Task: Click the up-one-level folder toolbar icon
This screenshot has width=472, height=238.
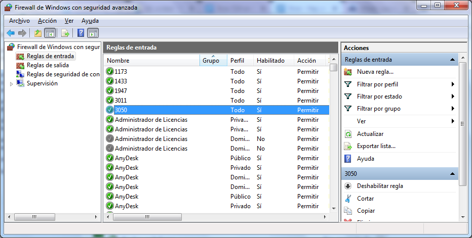Action: click(x=37, y=33)
